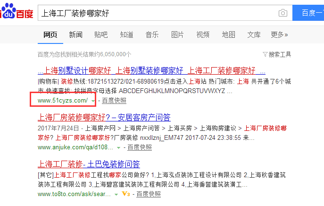The image size is (324, 206).
Task: Expand dropdown arrow beside www.to8to.com URL
Action: [x=116, y=195]
